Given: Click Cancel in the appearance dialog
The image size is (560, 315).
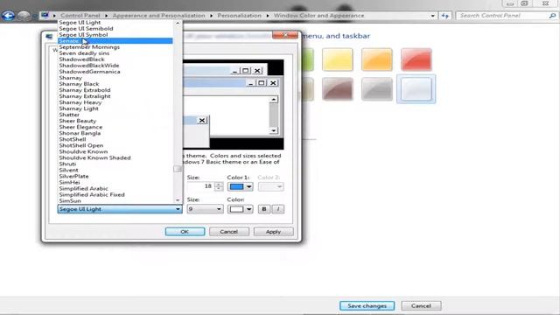Looking at the screenshot, I should point(229,232).
